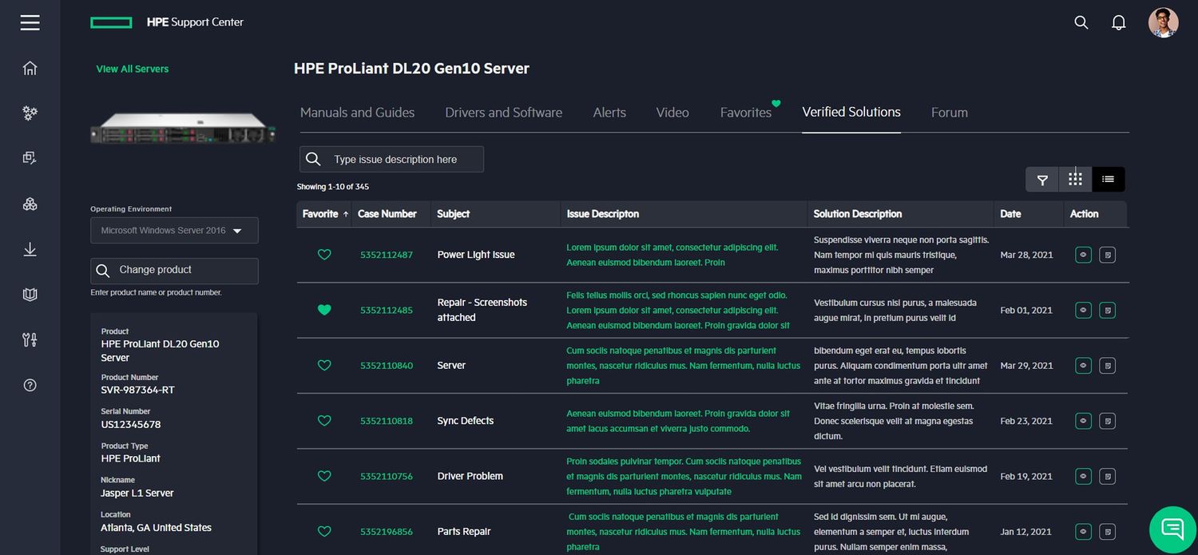This screenshot has width=1198, height=555.
Task: Open the Forum tab
Action: 950,113
